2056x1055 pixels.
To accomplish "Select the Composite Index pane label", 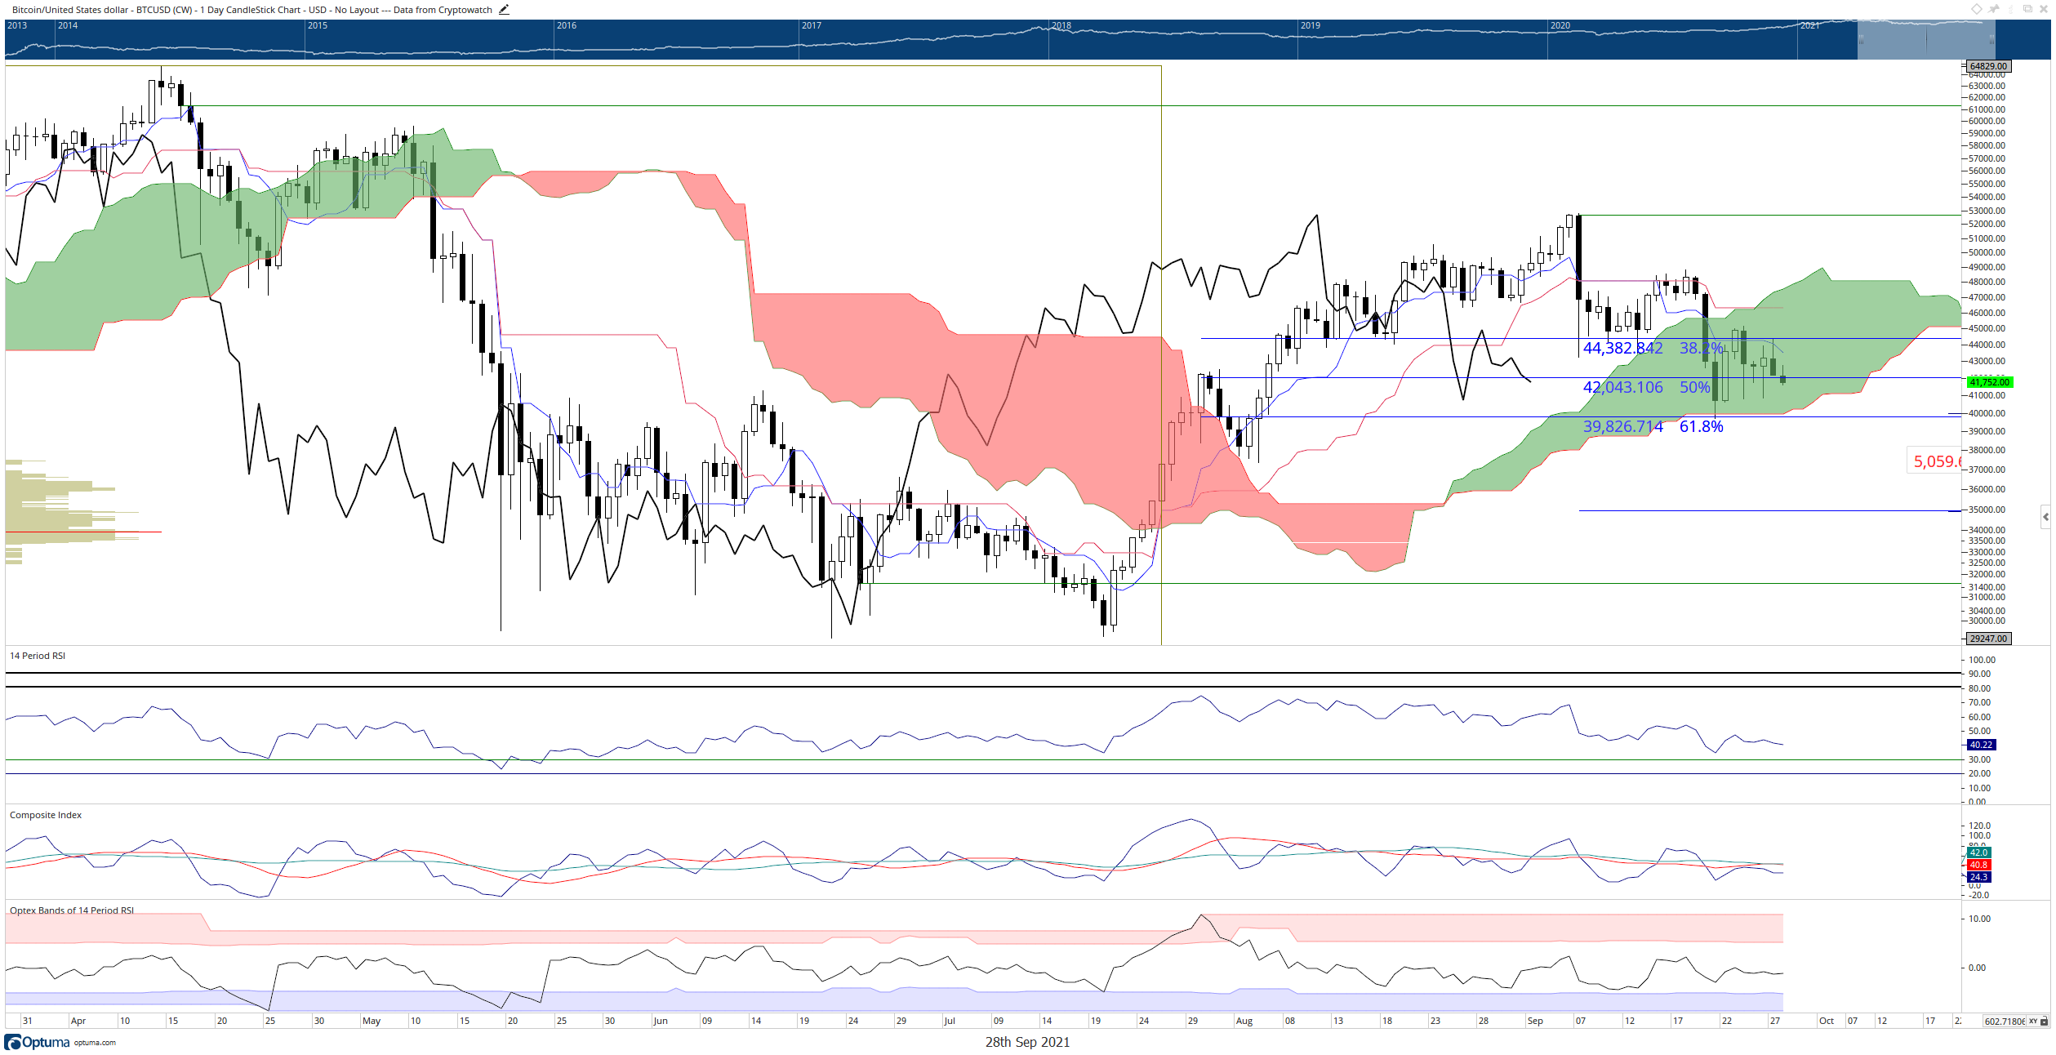I will 46,815.
